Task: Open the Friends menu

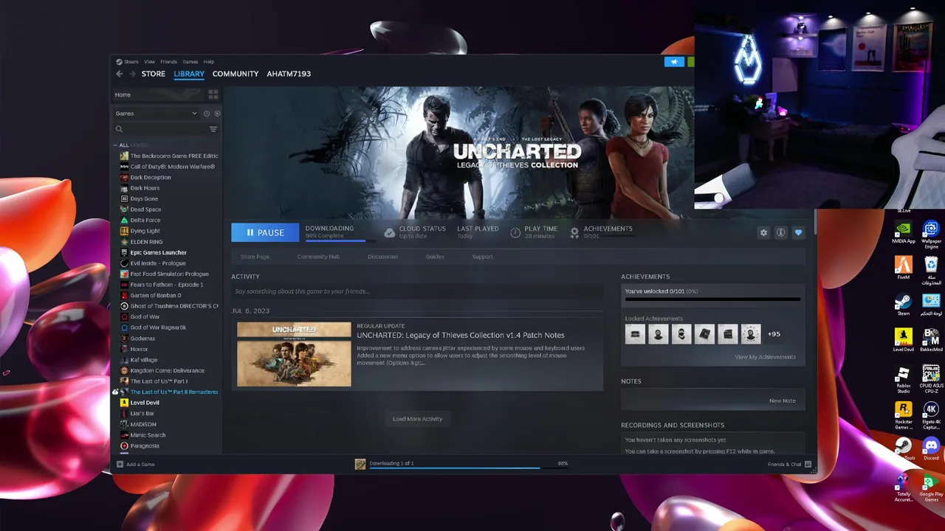Action: (168, 62)
